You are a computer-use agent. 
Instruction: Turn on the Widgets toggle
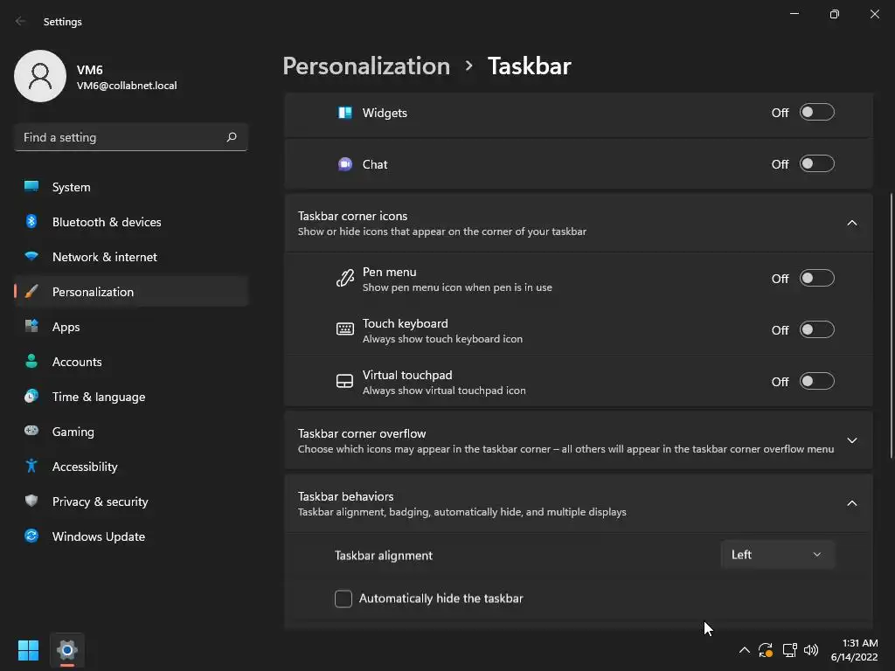click(x=817, y=113)
